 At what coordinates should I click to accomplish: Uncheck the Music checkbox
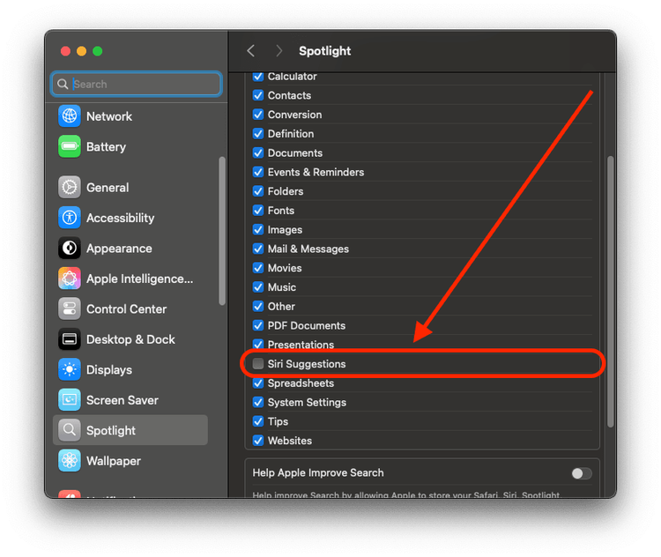pos(258,287)
